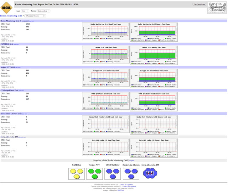Open UCSD OptIPuter Grid Memory last hour graph

pyautogui.click(x=154, y=102)
